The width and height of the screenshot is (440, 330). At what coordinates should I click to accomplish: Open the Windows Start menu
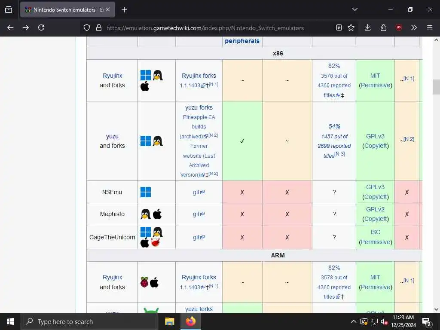(10, 321)
